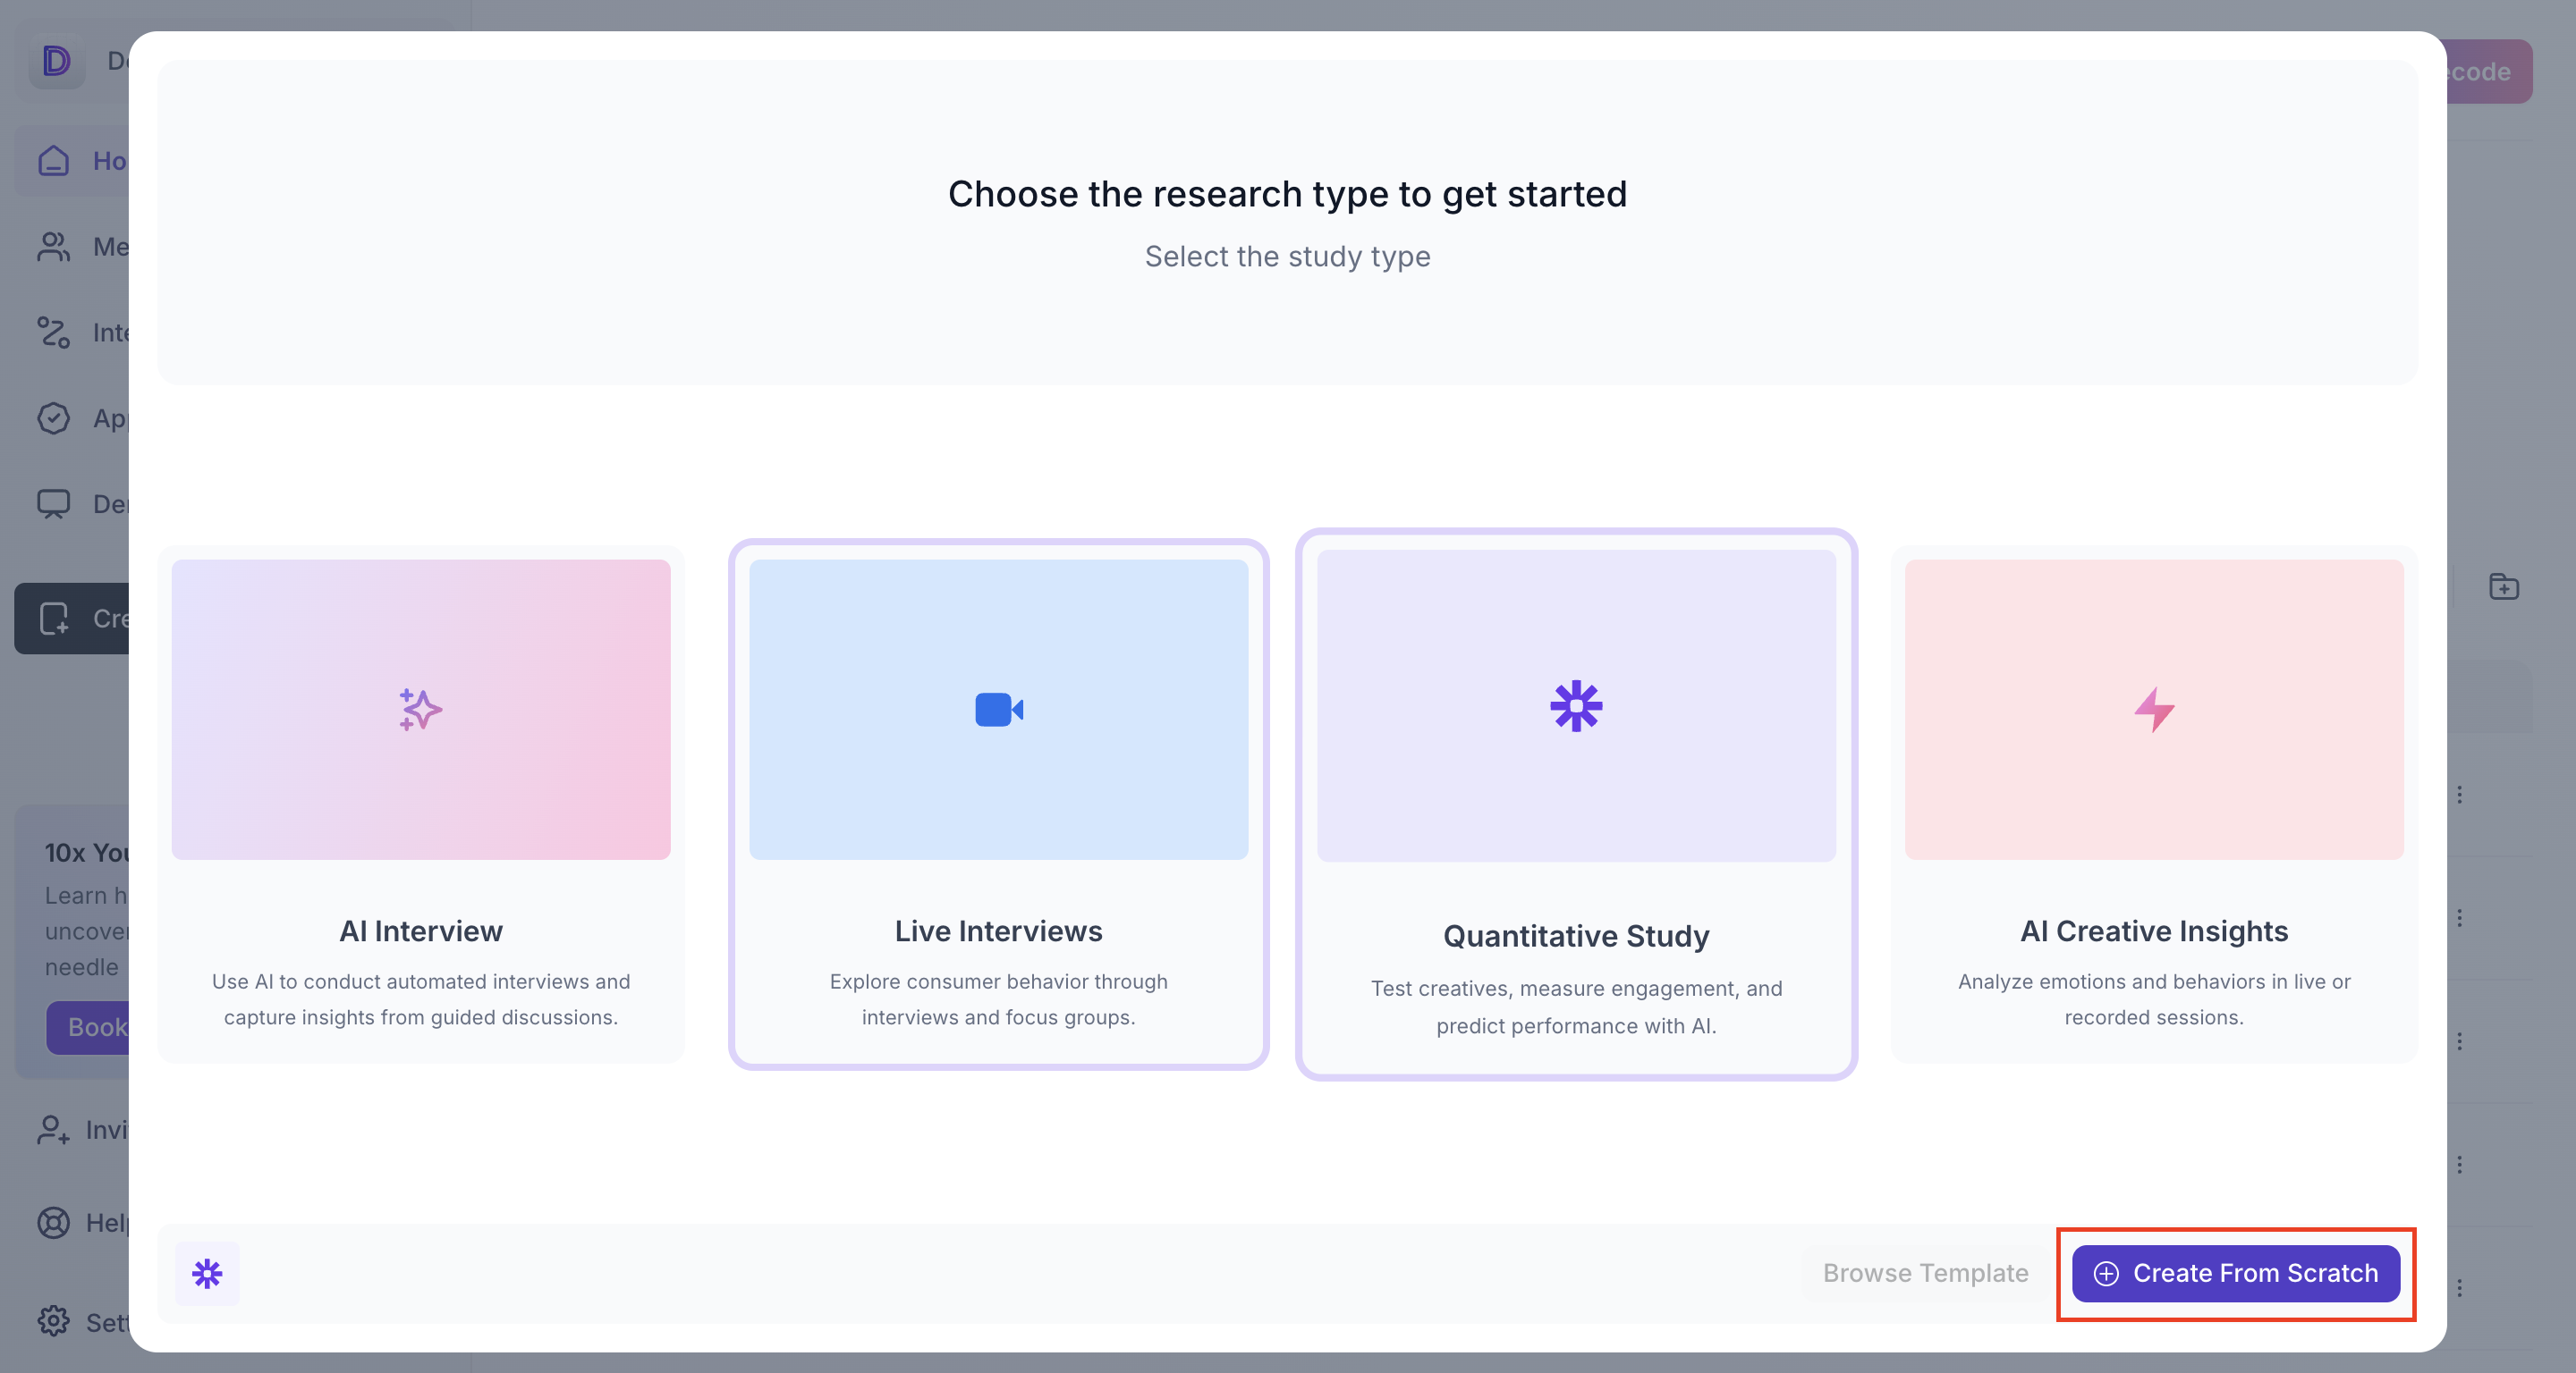Image resolution: width=2576 pixels, height=1373 pixels.
Task: Click the AI Interview sparkle icon
Action: click(420, 710)
